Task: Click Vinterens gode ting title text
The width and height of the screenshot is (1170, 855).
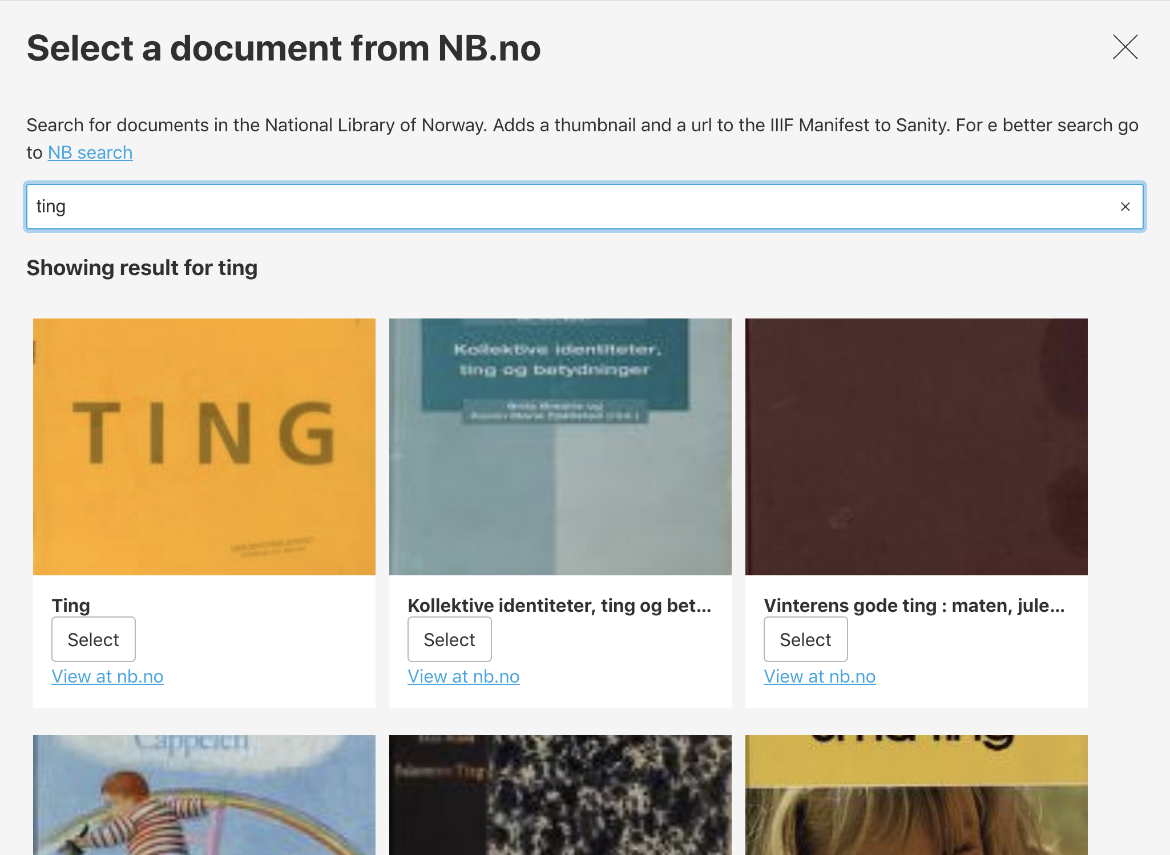Action: (x=914, y=605)
